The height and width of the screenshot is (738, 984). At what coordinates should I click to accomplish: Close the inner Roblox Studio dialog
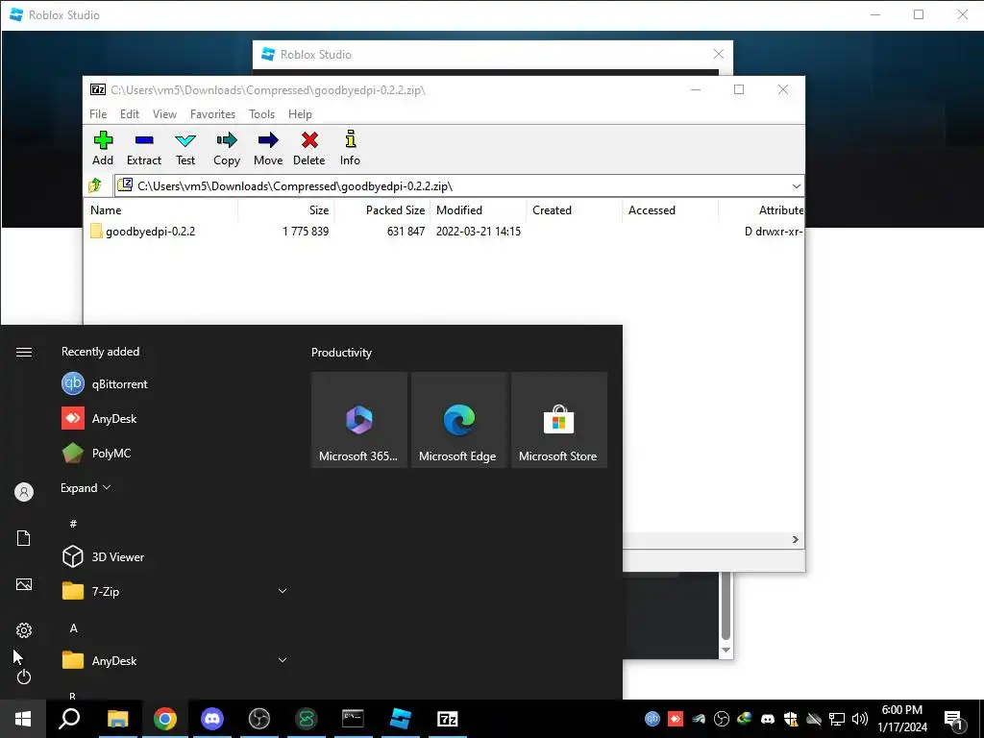point(719,55)
